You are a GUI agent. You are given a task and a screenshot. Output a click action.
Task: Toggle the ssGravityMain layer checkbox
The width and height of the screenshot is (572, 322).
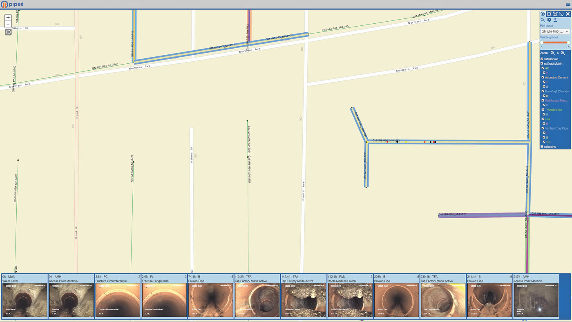coord(542,64)
